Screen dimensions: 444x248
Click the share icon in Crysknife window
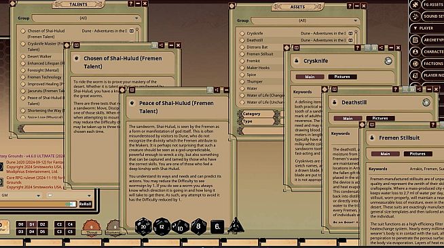tap(381, 47)
